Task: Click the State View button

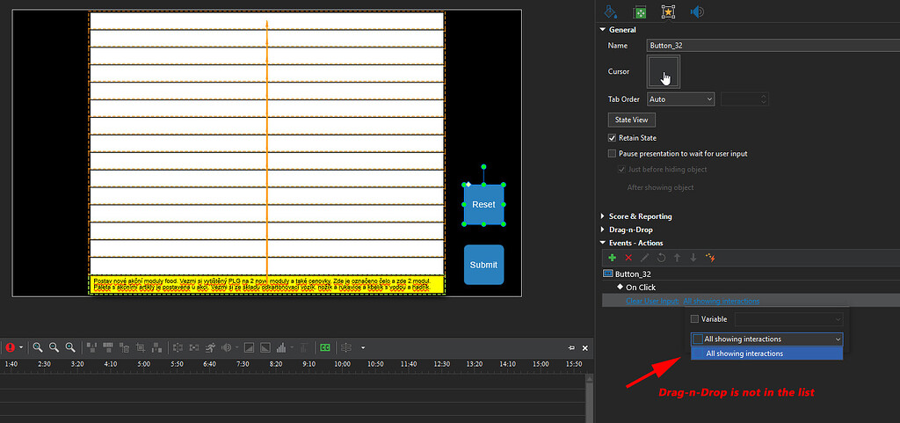Action: [x=631, y=120]
